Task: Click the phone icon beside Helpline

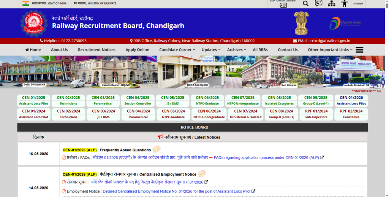Action: (41, 41)
